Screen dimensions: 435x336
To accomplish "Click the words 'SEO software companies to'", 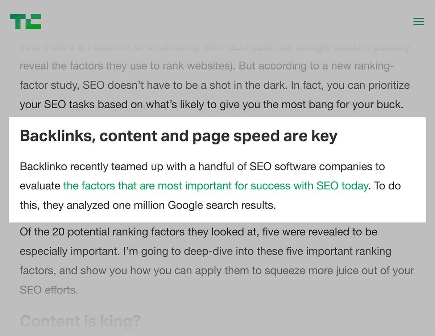I will click(x=317, y=167).
